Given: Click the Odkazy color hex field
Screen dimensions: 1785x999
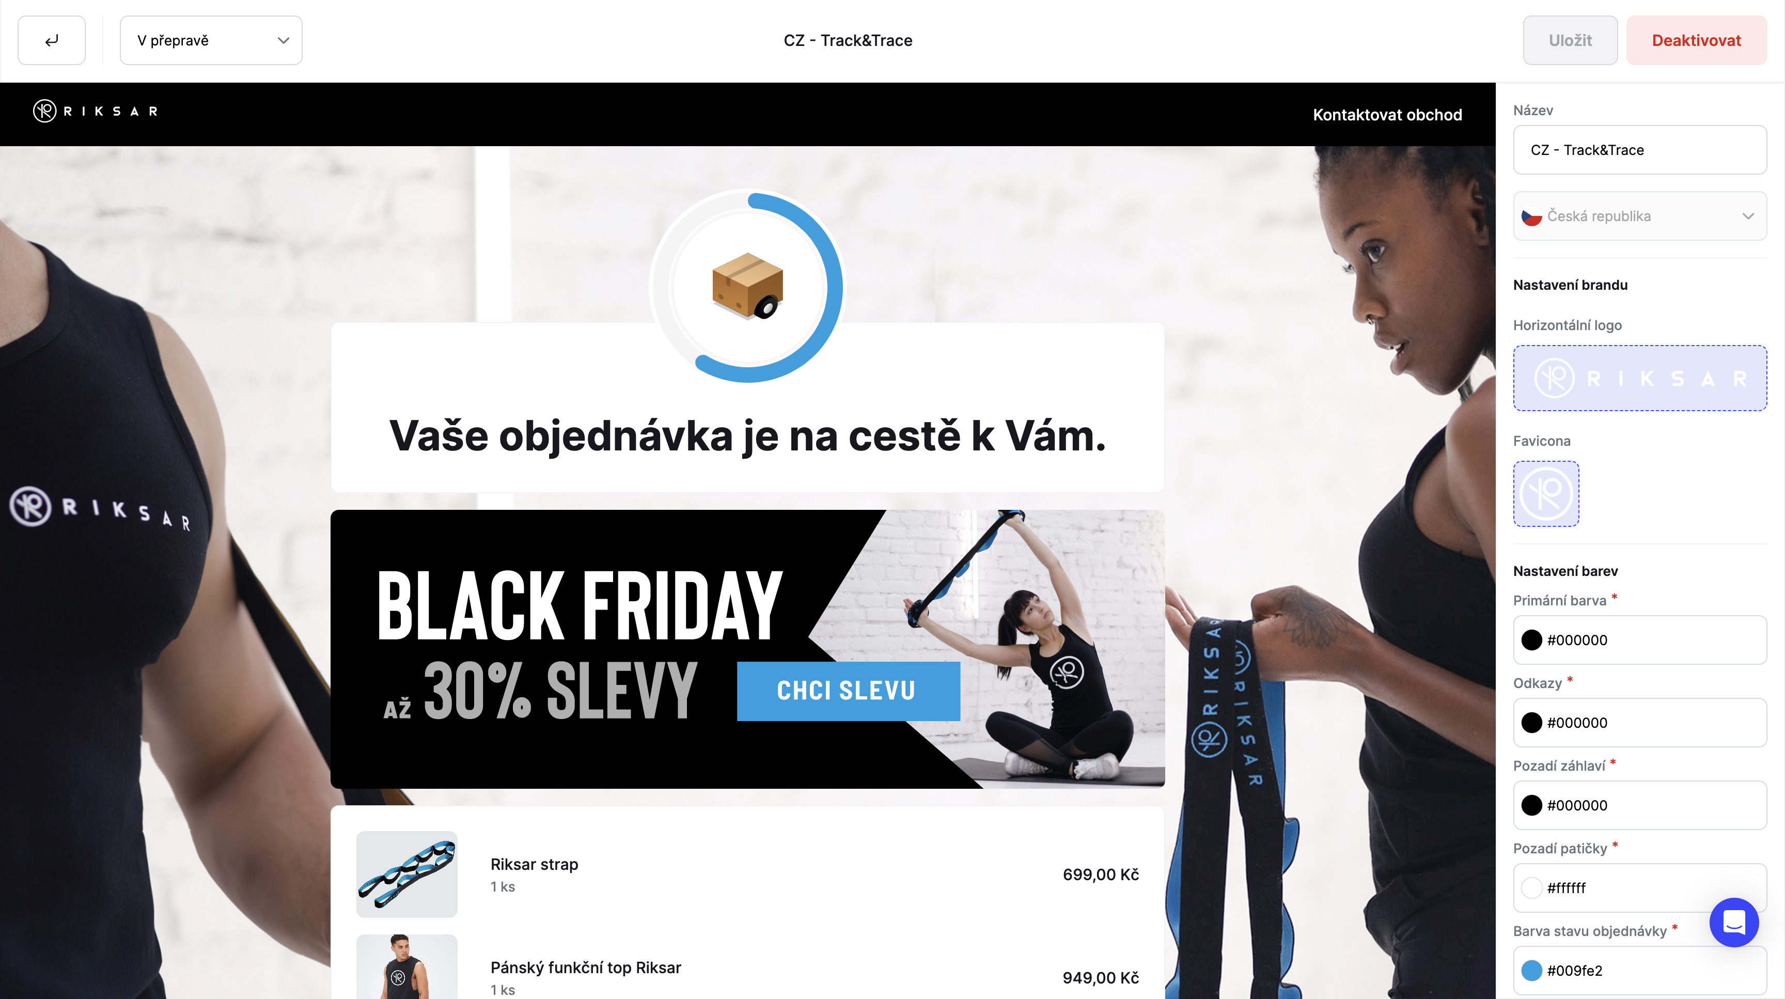Looking at the screenshot, I should point(1639,722).
